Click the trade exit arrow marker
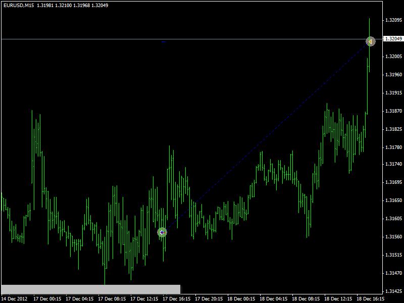404x303 pixels. tap(371, 41)
